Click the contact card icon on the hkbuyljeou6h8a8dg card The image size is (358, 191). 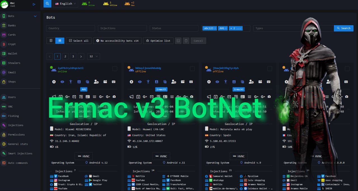tap(157, 82)
